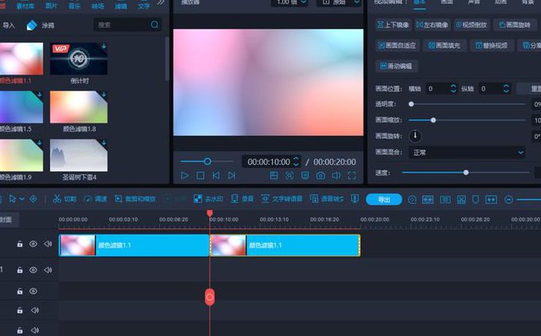Download the 倒计时 template

click(x=104, y=46)
